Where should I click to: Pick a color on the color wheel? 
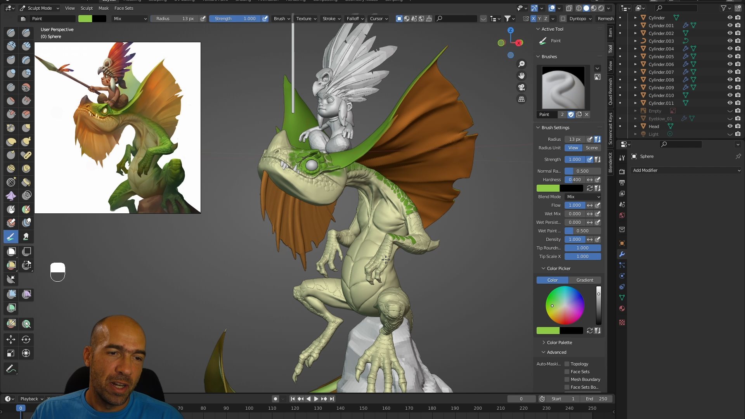point(565,306)
